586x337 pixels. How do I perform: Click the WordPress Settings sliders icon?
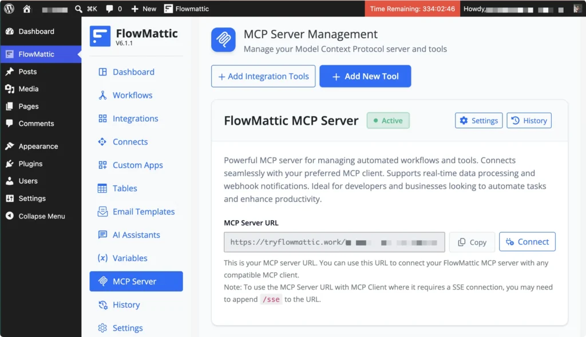[x=10, y=199]
